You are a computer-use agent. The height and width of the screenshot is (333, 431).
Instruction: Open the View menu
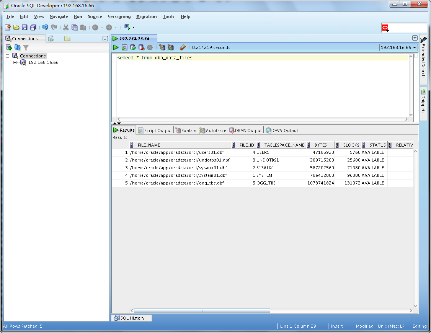click(39, 16)
